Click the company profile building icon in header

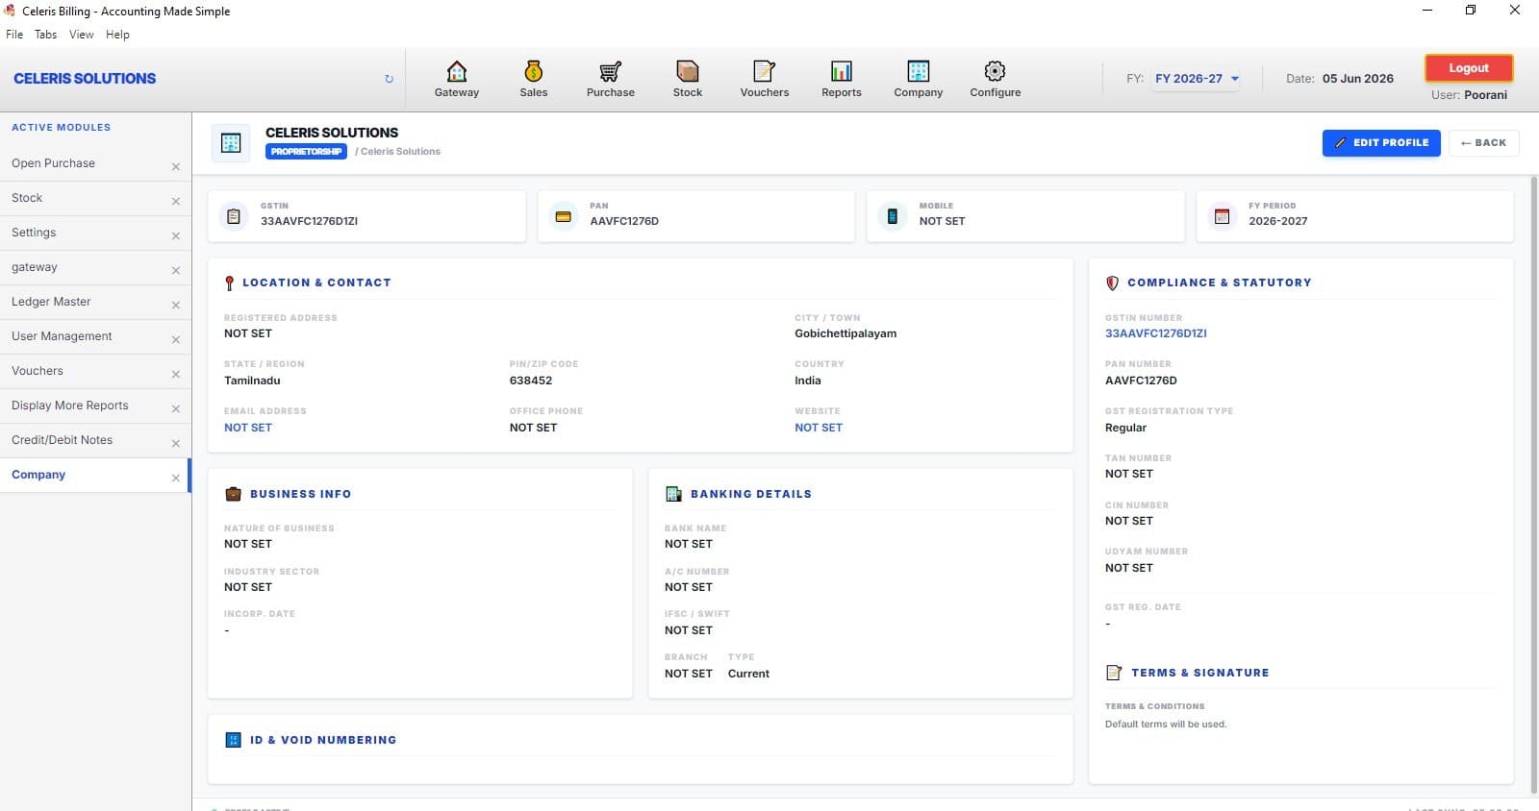[x=231, y=143]
